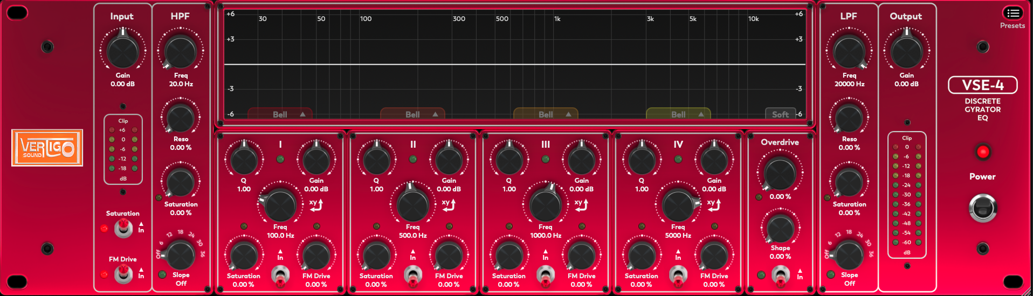Click the band II Freq knob
Image resolution: width=1033 pixels, height=296 pixels.
[412, 205]
